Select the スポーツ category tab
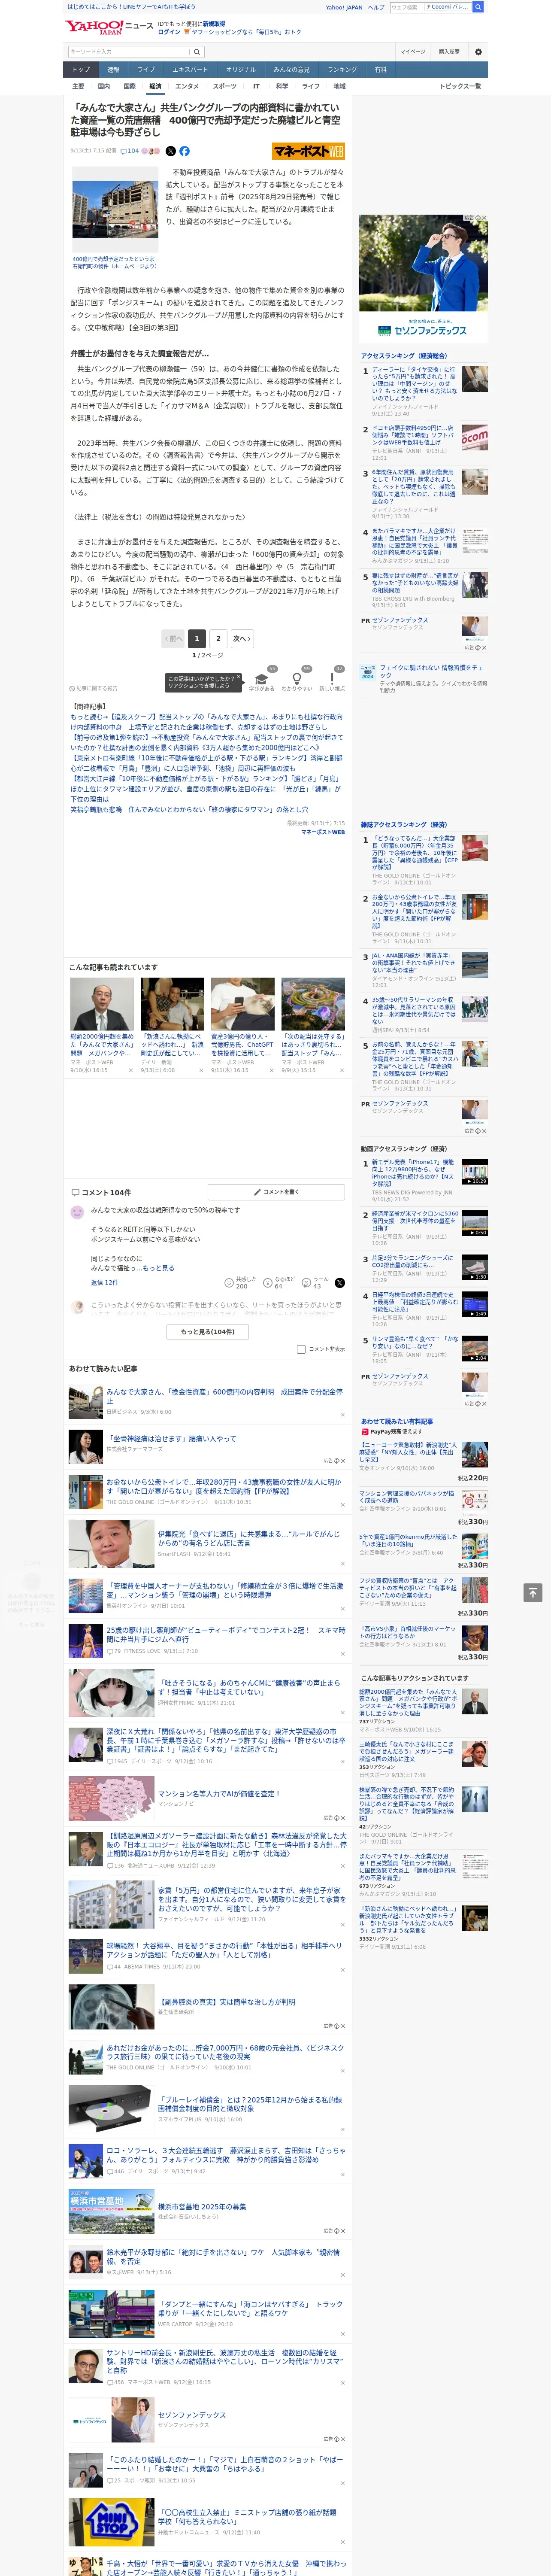This screenshot has width=551, height=2576. (x=225, y=86)
